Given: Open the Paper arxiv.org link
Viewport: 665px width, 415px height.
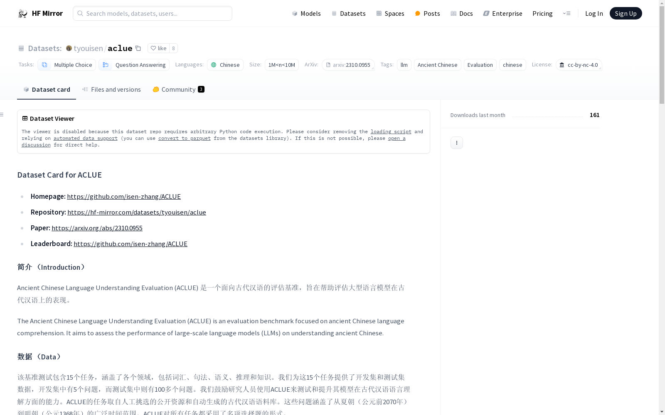Looking at the screenshot, I should pos(97,228).
